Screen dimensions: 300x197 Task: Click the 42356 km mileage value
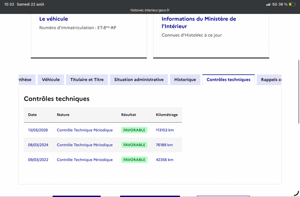click(165, 160)
